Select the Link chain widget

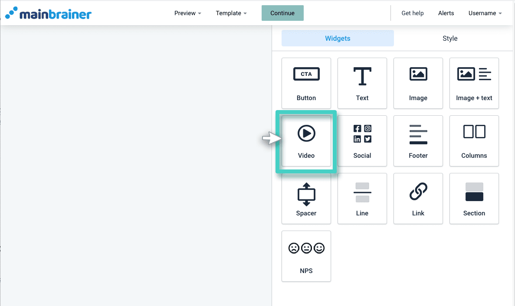tap(418, 198)
